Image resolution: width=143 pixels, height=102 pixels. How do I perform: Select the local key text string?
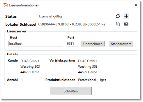tap(72, 24)
